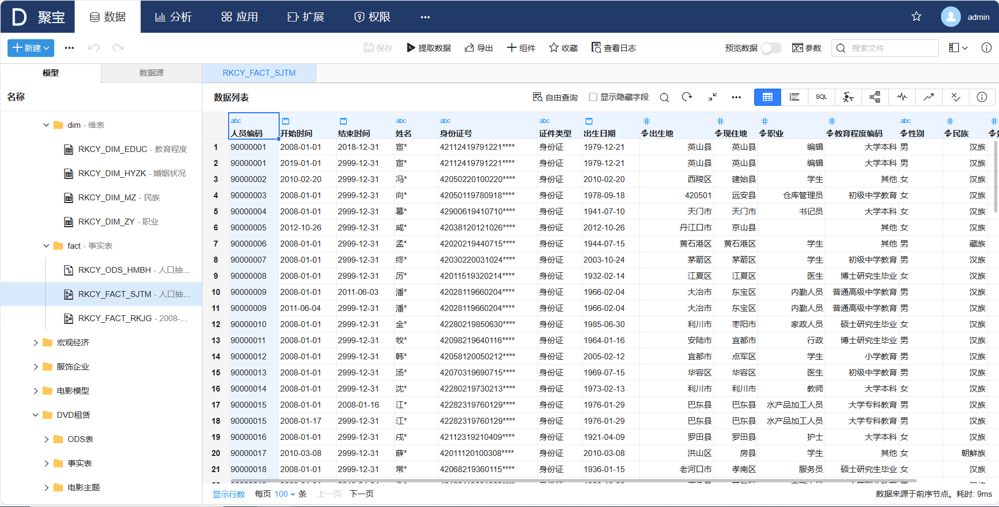Expand the ODS表 folder
The height and width of the screenshot is (507, 999).
point(46,439)
